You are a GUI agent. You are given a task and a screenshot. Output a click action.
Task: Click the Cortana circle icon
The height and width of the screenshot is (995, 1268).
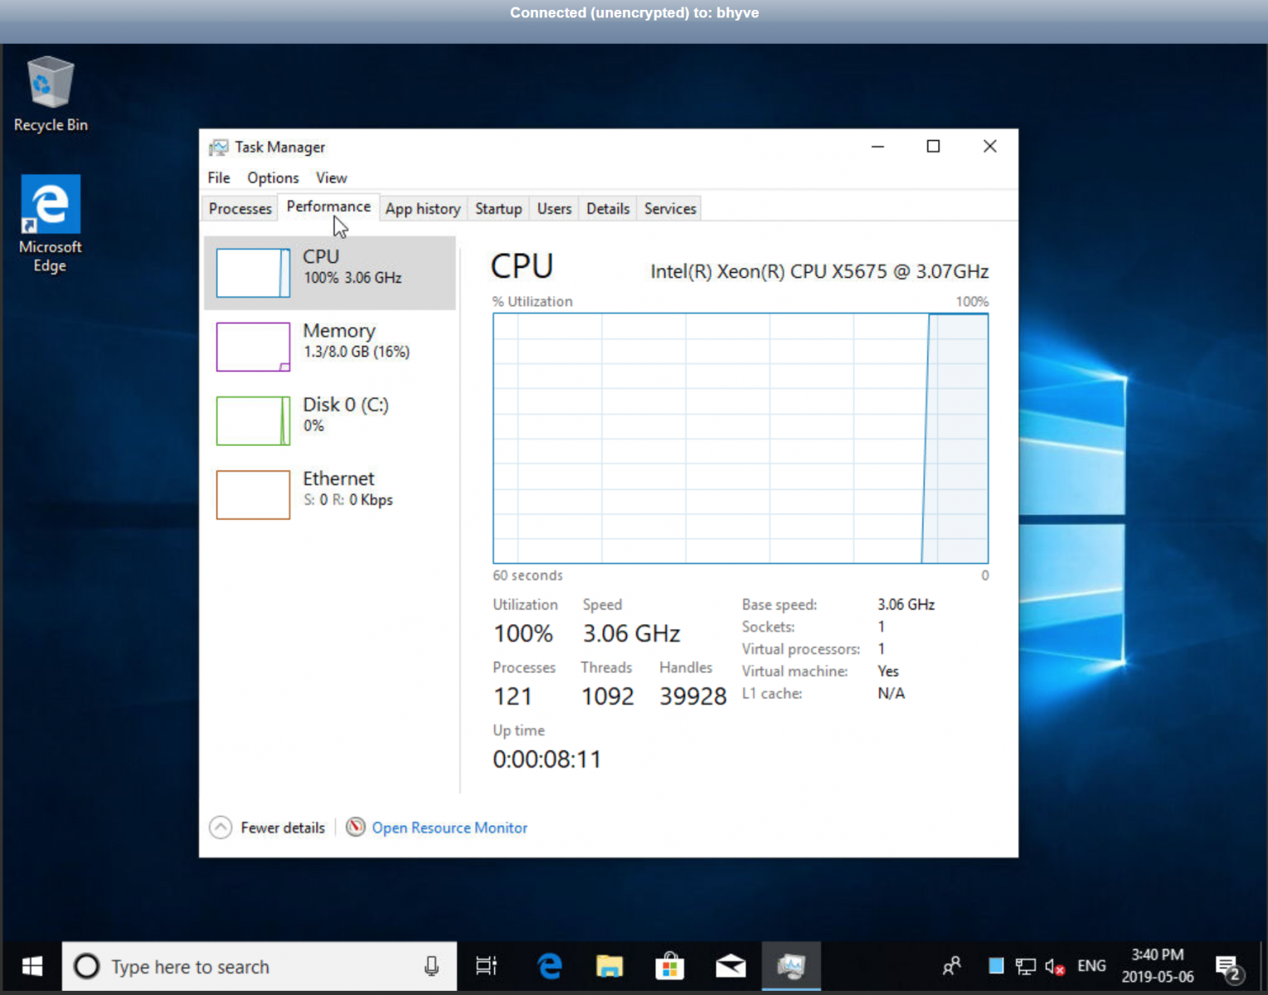[x=86, y=966]
